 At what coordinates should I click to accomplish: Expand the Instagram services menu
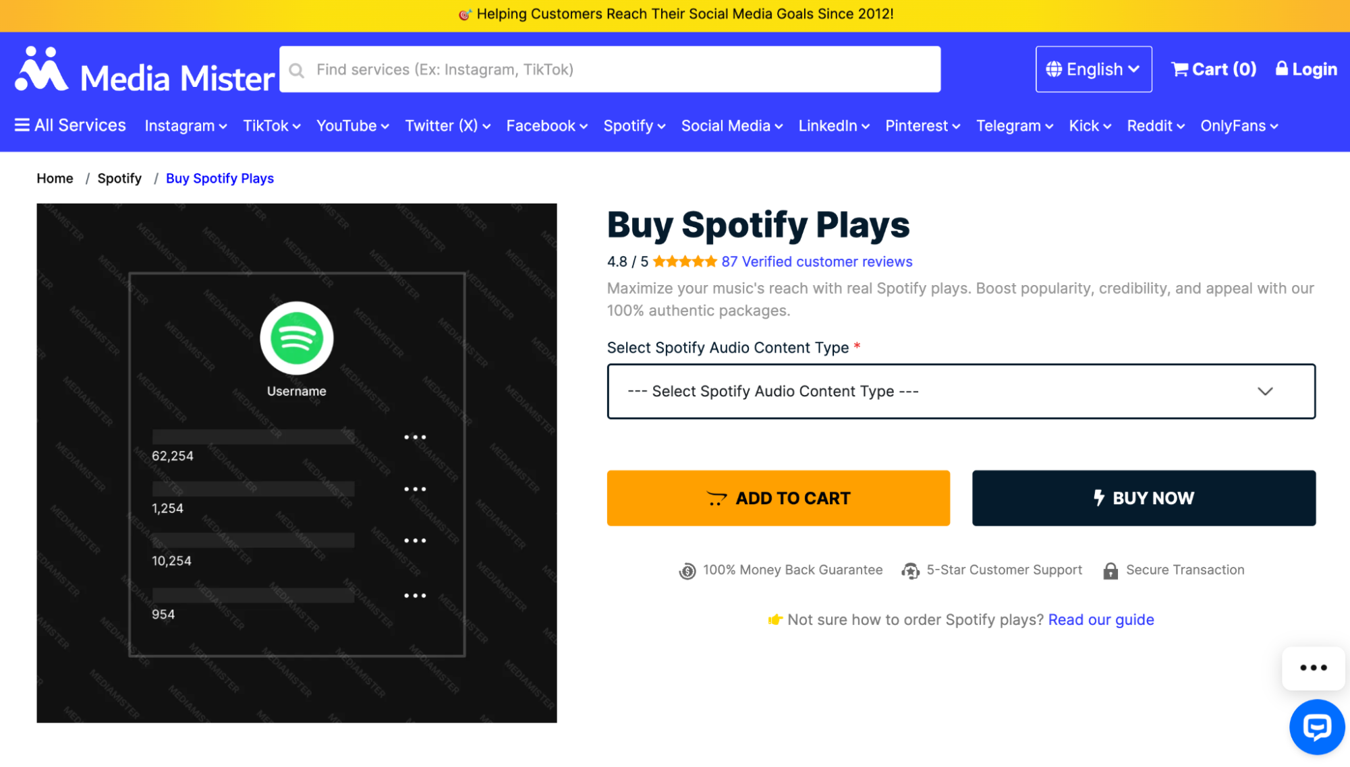(186, 126)
